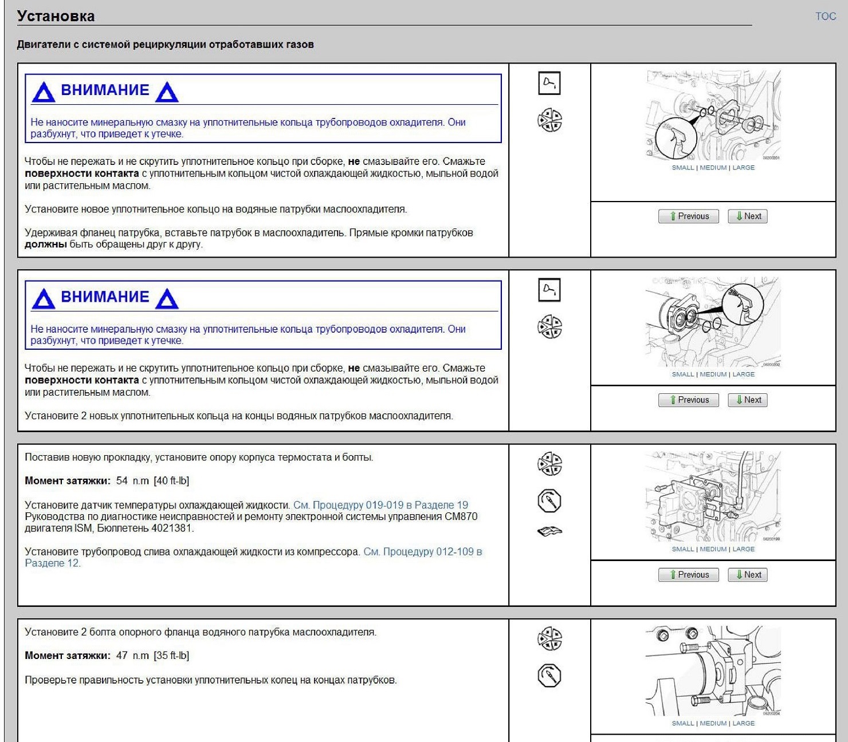Click install icon in thermostat housing step
Viewport: 848px width, 742px height.
click(549, 464)
